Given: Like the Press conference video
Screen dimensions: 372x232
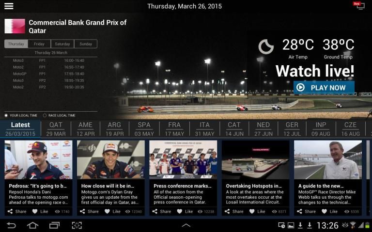Looking at the screenshot, I should point(185,211).
